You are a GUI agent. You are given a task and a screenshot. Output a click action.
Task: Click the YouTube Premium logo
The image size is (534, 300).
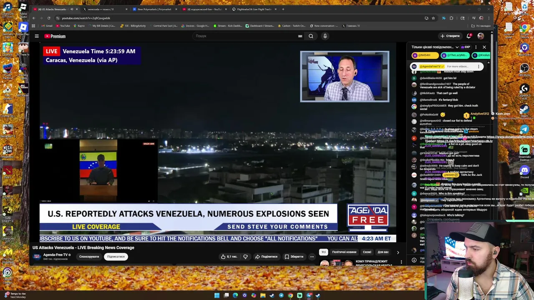55,36
